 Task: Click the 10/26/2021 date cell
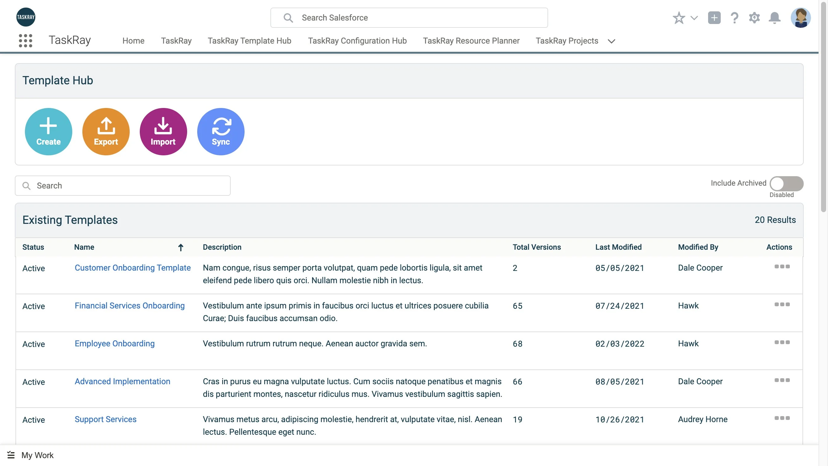[x=619, y=420]
